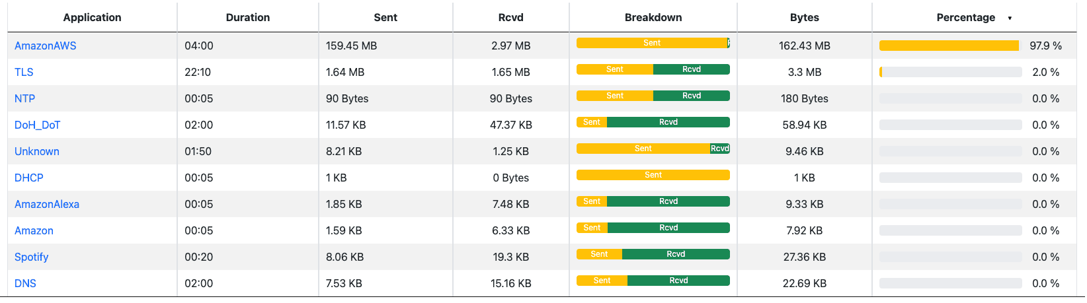Sort by the Bytes column header
Screen dimensions: 1087x303
805,17
